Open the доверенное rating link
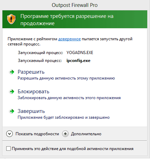150x159 pixels. pos(69,39)
